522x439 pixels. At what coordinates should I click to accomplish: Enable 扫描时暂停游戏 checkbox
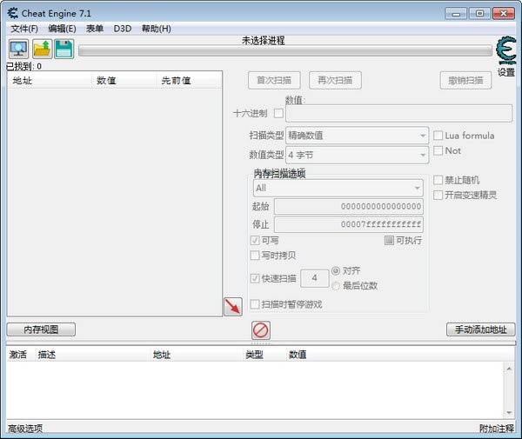coord(255,304)
